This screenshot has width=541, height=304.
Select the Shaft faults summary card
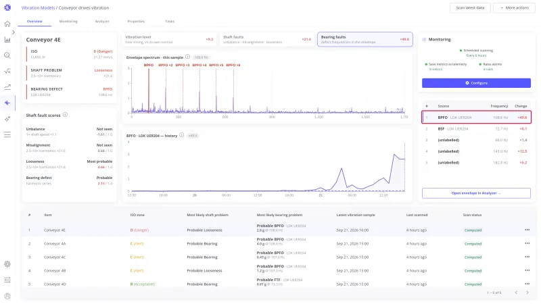[266, 39]
